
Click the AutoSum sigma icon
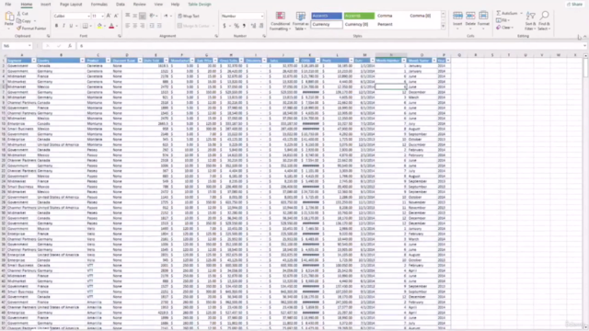point(499,13)
